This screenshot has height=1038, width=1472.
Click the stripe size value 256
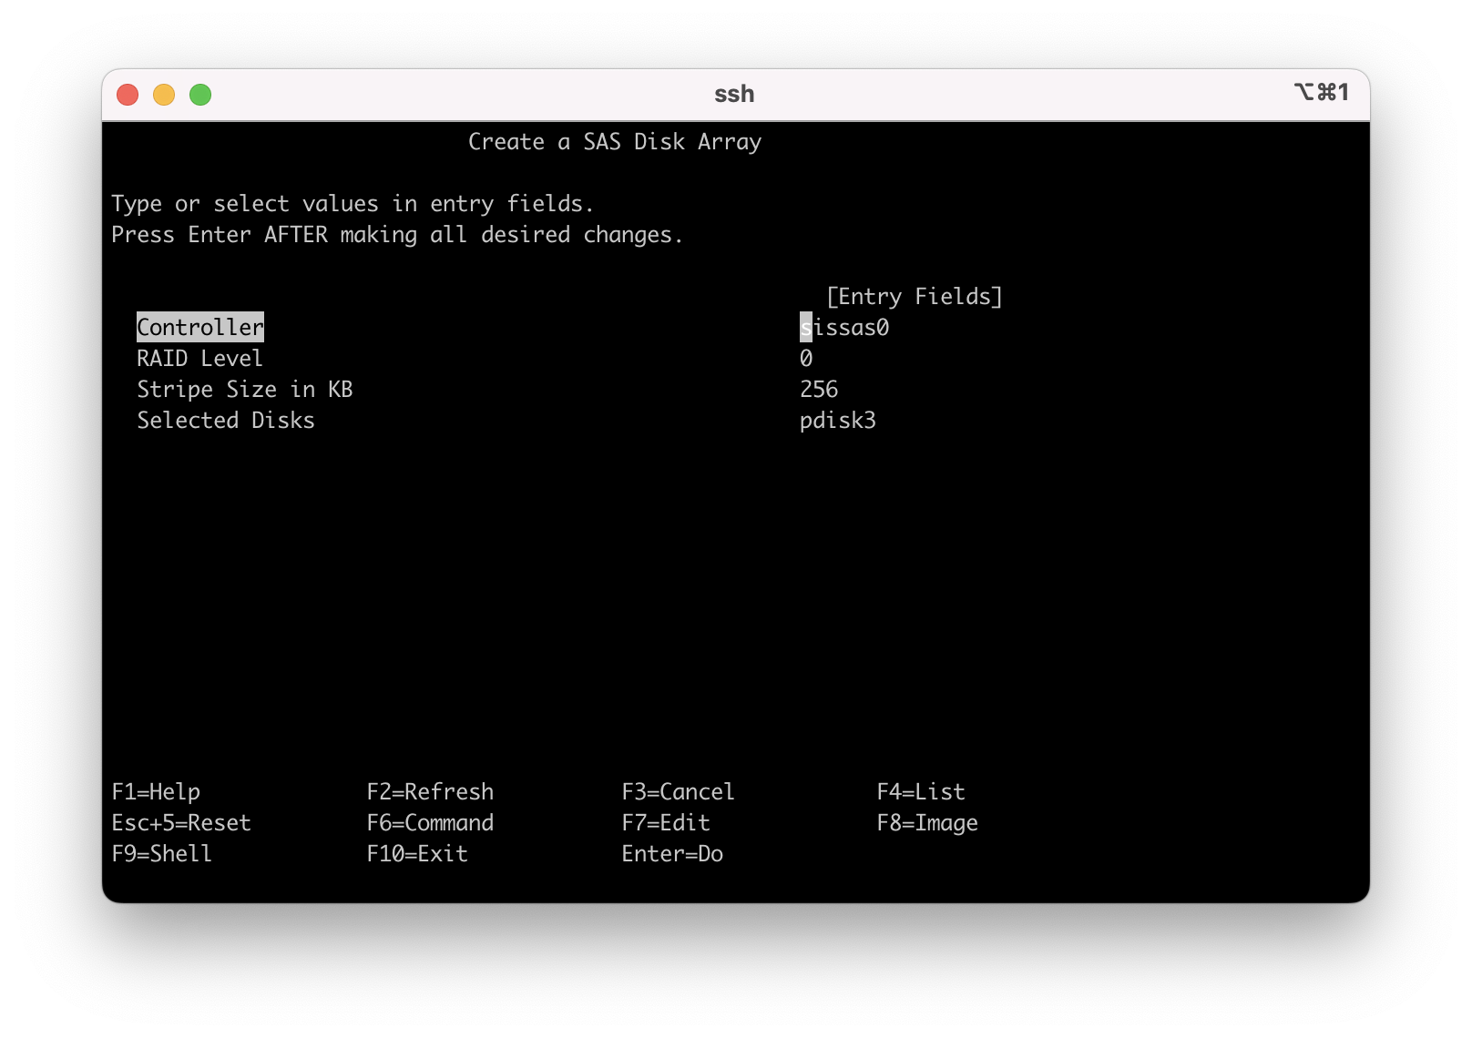point(819,389)
